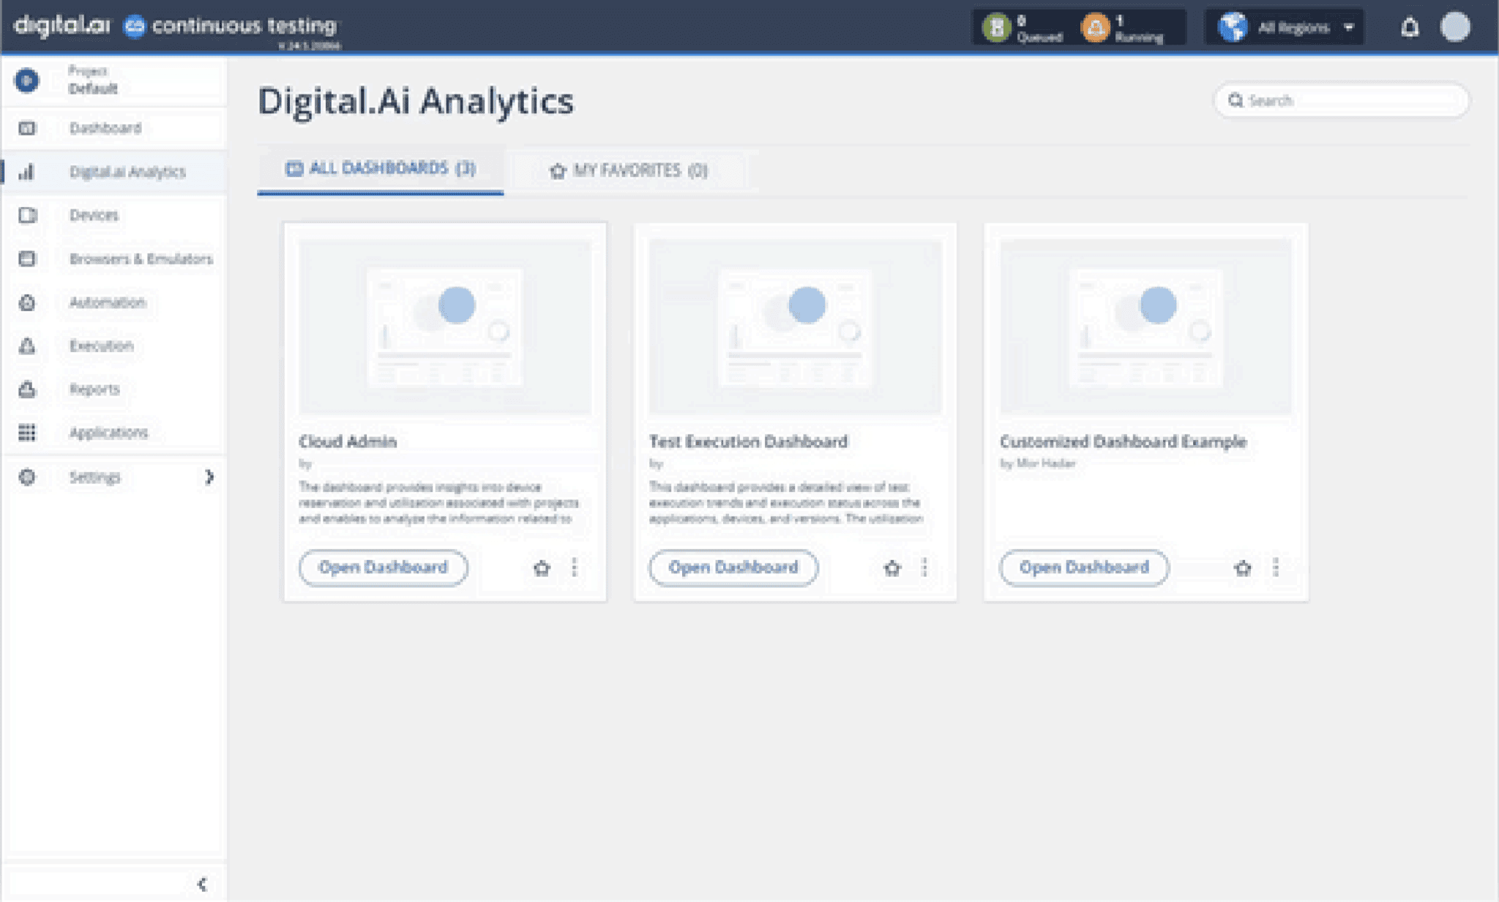
Task: Click the notification bell icon
Action: pyautogui.click(x=1408, y=27)
